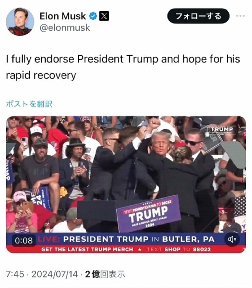Click the TRUMP watermark logo in video corner
The height and width of the screenshot is (288, 252).
click(x=222, y=130)
